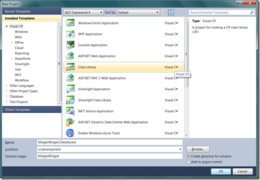This screenshot has width=260, height=180.
Task: Switch to small icons view
Action: click(164, 12)
